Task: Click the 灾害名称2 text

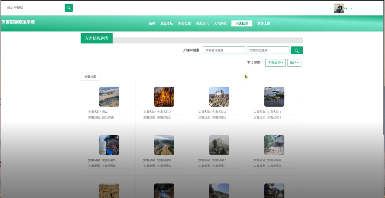Action: point(164,112)
